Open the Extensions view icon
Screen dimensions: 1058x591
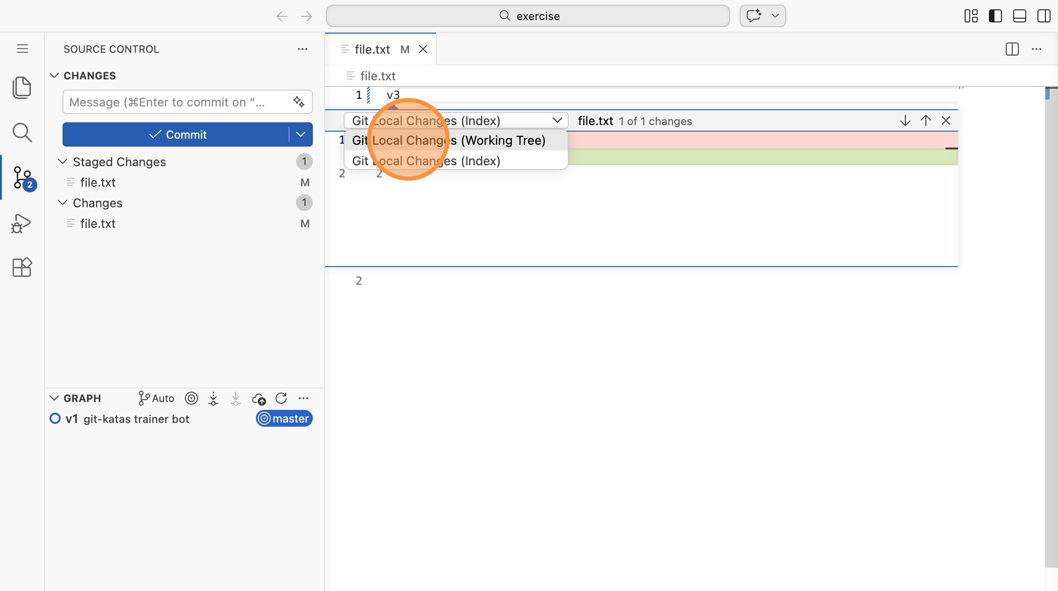point(21,267)
